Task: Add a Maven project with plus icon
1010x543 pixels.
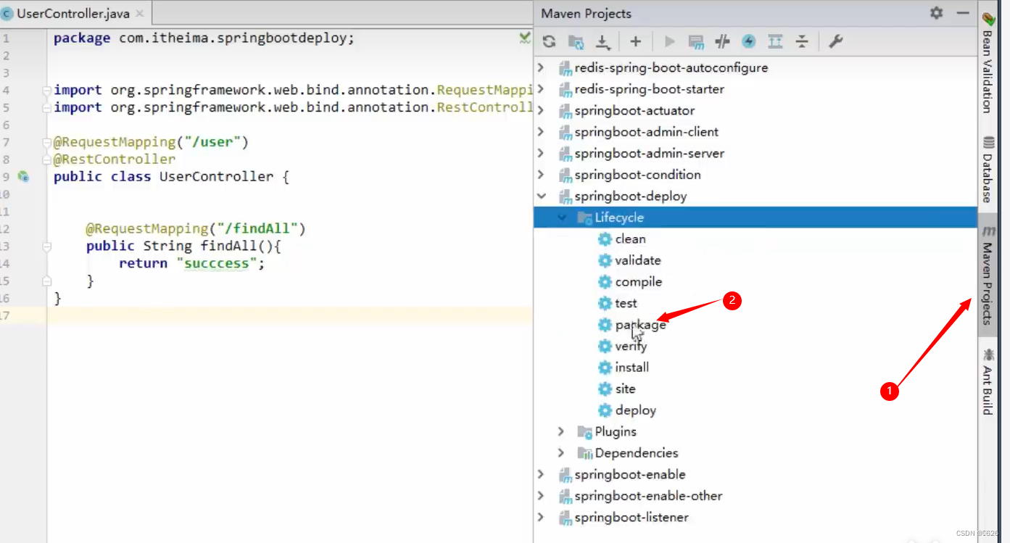Action: pyautogui.click(x=635, y=41)
